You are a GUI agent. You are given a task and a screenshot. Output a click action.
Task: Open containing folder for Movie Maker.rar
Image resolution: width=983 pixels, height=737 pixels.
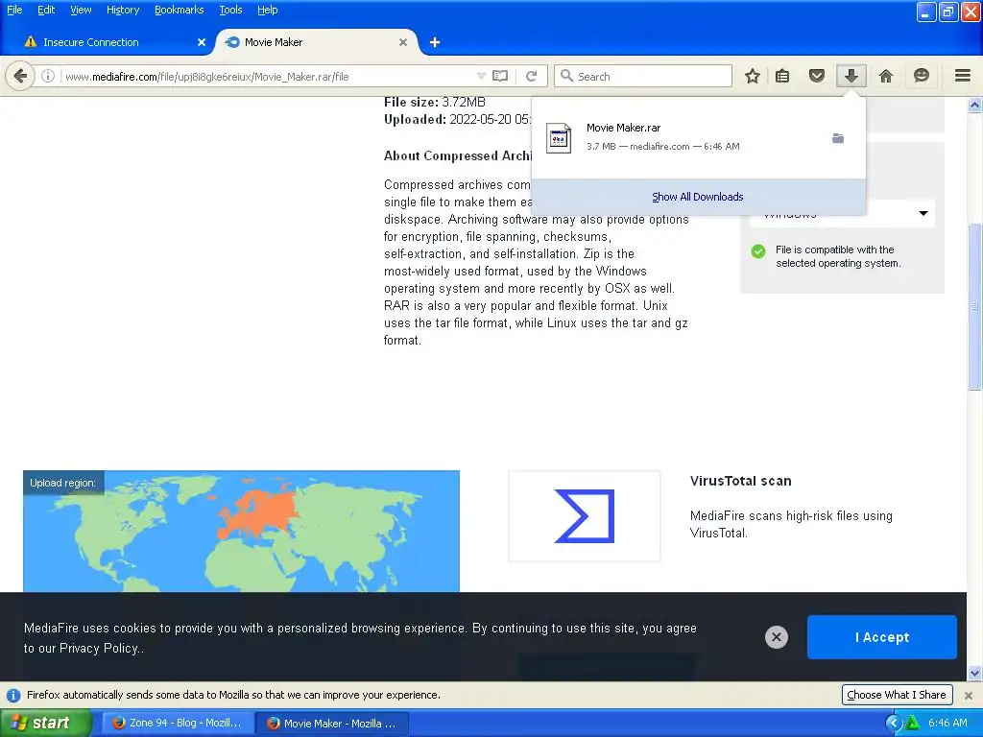[838, 138]
